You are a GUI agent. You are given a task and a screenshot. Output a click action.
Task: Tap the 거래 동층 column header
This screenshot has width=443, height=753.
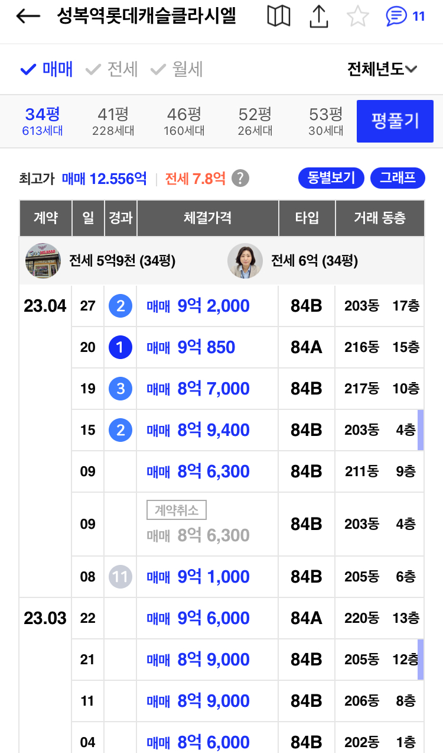click(x=380, y=218)
